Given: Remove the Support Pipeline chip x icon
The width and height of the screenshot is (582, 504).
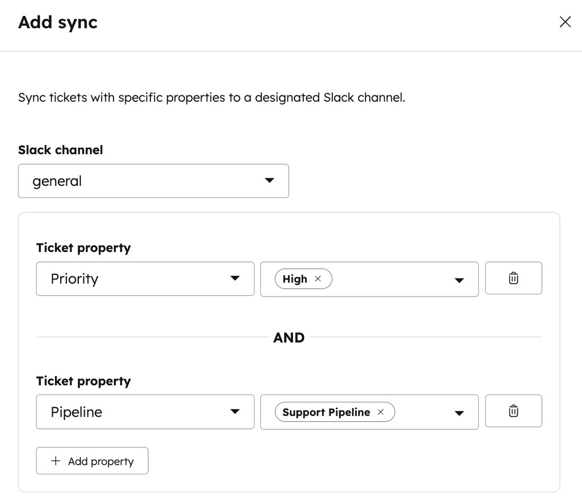Looking at the screenshot, I should 380,411.
